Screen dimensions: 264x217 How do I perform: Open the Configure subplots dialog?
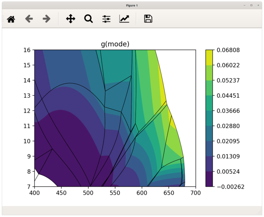[106, 19]
